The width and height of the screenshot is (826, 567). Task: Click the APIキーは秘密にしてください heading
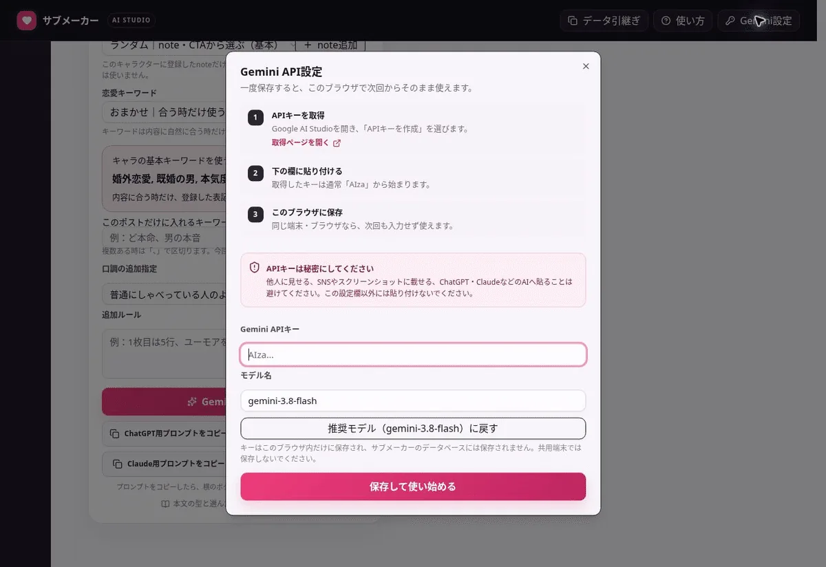[x=320, y=268]
